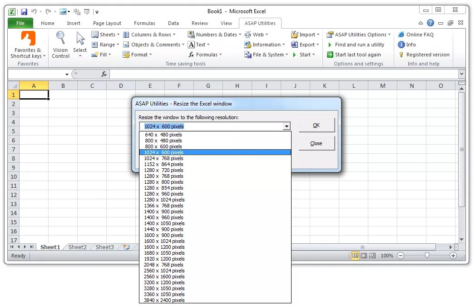This screenshot has height=307, width=475.
Task: Switch to the Home tab
Action: 48,23
